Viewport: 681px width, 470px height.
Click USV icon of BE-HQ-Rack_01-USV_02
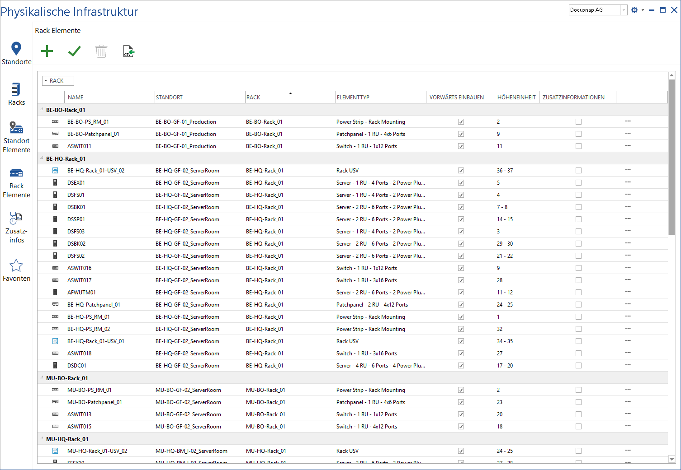coord(55,170)
